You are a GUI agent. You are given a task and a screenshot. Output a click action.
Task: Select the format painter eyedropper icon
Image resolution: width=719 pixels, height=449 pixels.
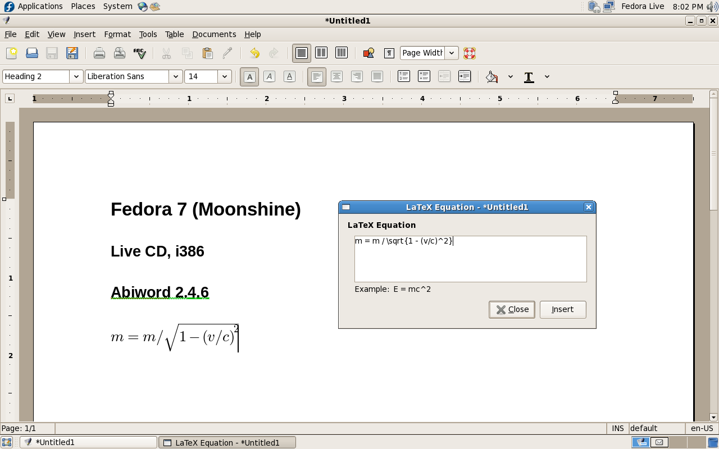click(227, 53)
